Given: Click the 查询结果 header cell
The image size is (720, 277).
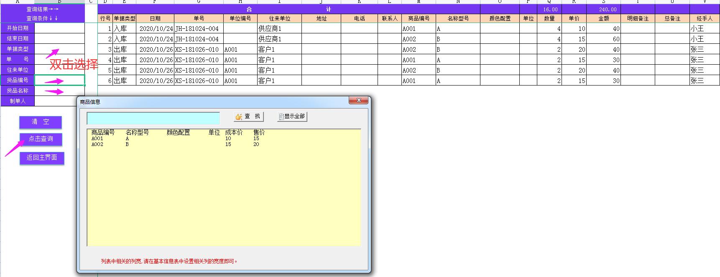Looking at the screenshot, I should 42,9.
